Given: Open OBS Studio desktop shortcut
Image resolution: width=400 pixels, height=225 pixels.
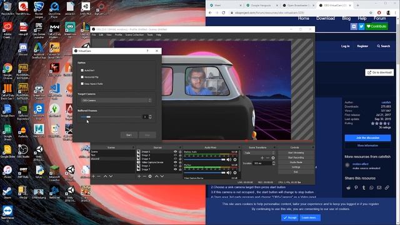Looking at the screenshot, I should (x=23, y=151).
